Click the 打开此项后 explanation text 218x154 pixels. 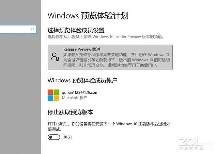pyautogui.click(x=109, y=126)
